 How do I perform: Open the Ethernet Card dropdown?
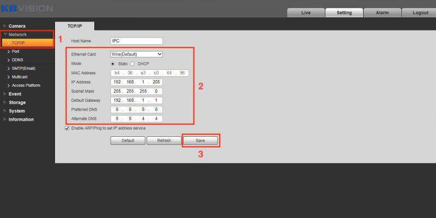coord(137,54)
